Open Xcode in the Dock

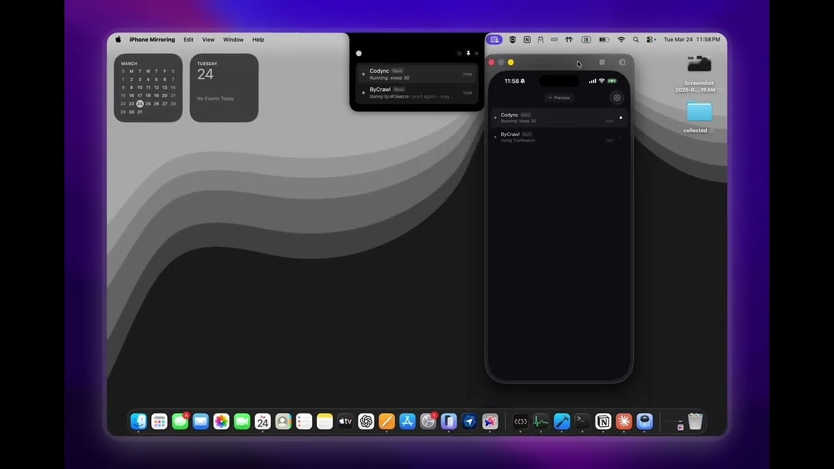(x=562, y=421)
